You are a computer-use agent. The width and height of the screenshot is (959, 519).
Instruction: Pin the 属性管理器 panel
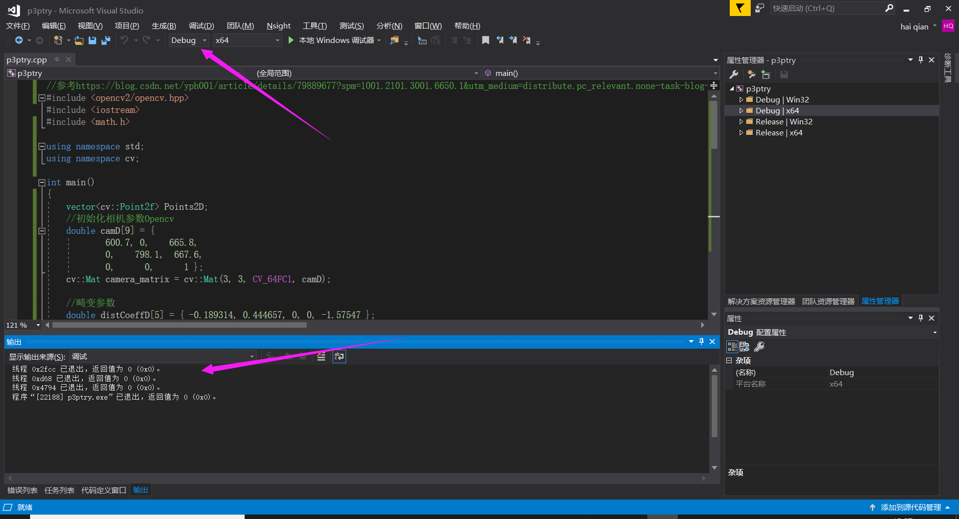(920, 60)
